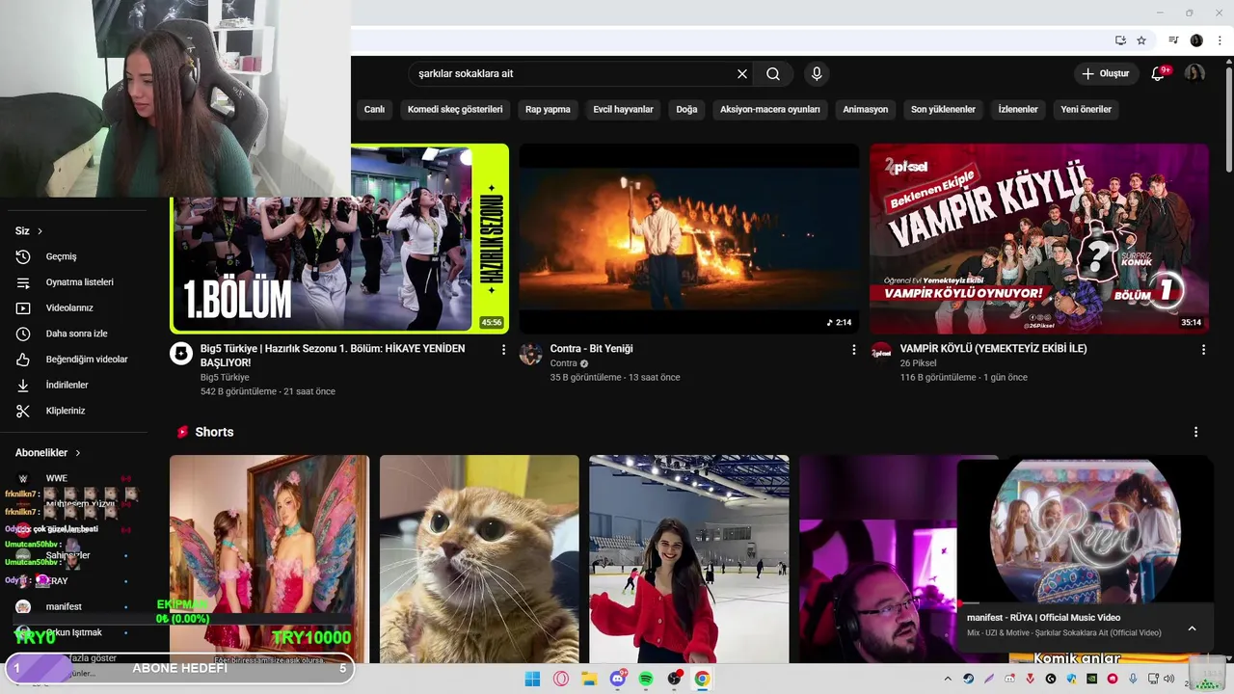Select the Canlı filter chip
Viewport: 1234px width, 694px height.
(374, 110)
